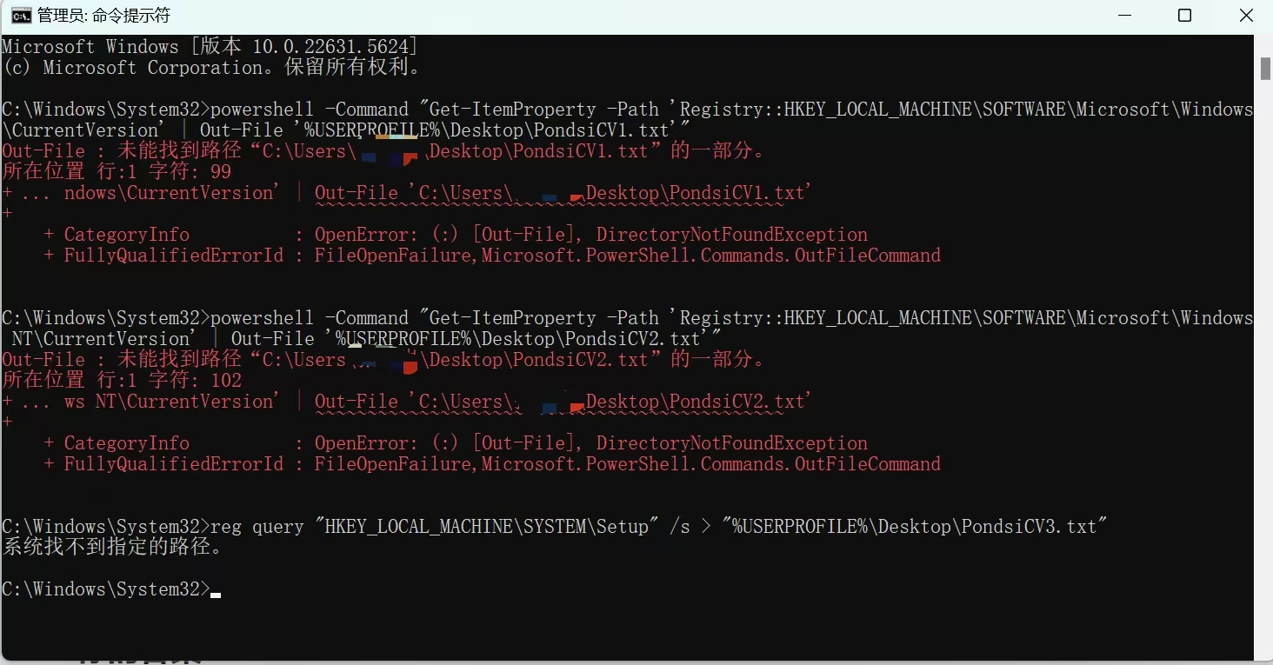The image size is (1273, 665).
Task: Select the Microsoft Windows version line
Action: point(209,46)
